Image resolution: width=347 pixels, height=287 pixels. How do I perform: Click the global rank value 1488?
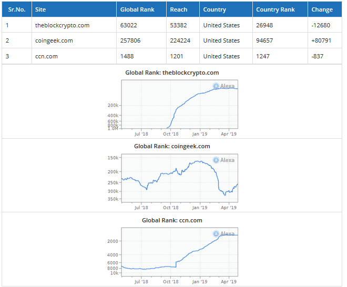[x=128, y=56]
